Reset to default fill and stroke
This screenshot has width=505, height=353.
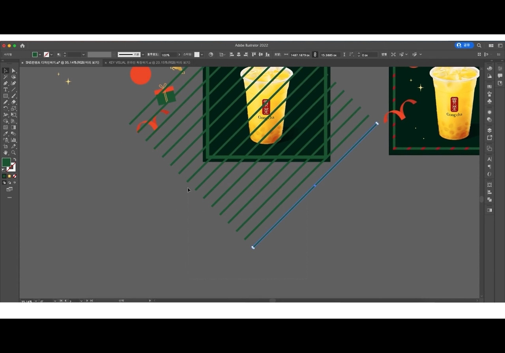point(4,170)
